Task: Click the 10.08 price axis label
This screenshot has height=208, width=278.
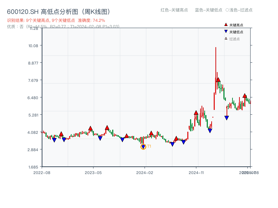Action: click(x=33, y=46)
